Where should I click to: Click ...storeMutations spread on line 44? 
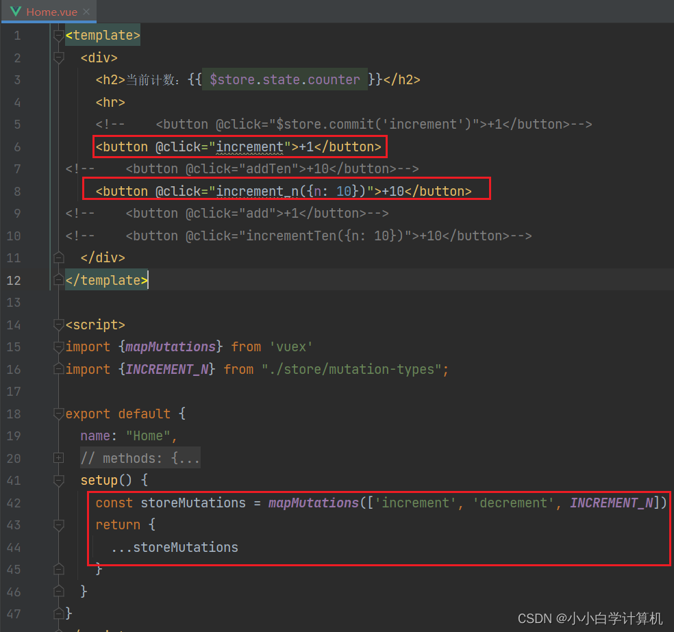(x=174, y=547)
